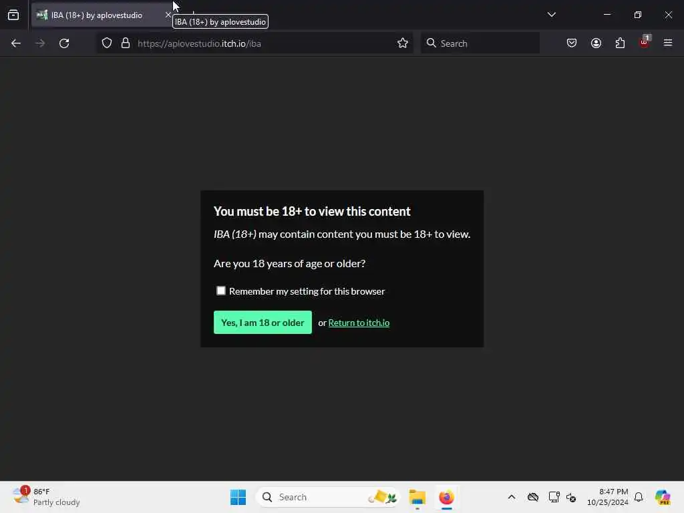This screenshot has width=684, height=513.
Task: Open tracking protection shield icon
Action: [x=107, y=43]
